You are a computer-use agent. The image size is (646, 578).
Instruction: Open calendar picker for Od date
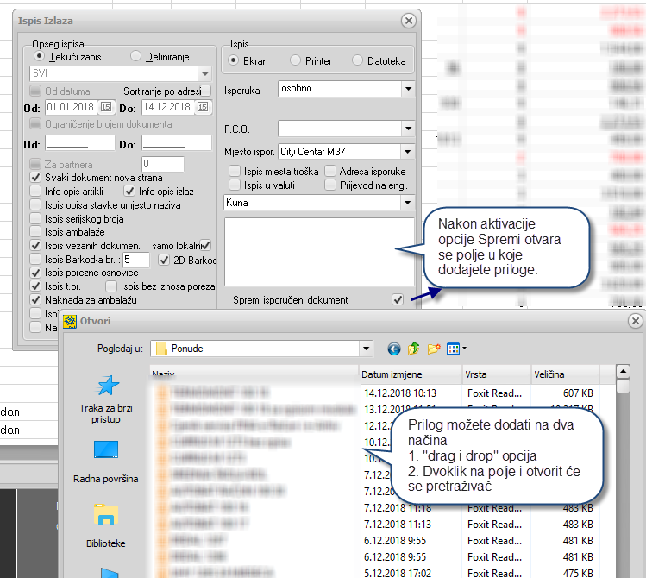(x=106, y=107)
